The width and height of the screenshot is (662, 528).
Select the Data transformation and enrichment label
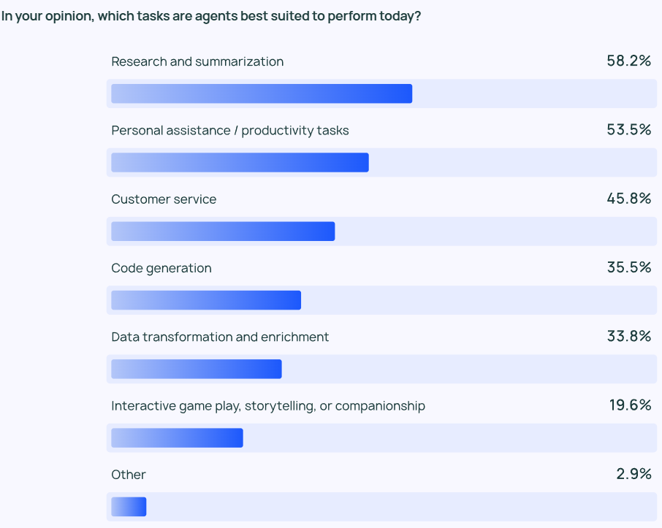pyautogui.click(x=220, y=337)
